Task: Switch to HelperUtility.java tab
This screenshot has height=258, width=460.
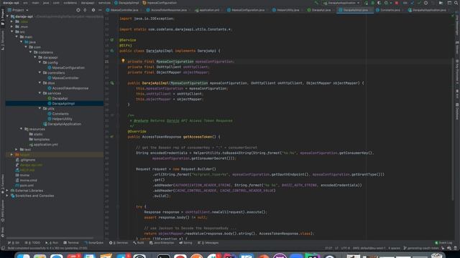Action: (287, 10)
